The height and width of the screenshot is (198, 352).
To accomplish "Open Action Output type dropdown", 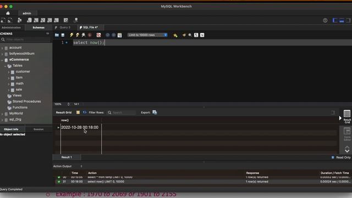I will [x=68, y=166].
